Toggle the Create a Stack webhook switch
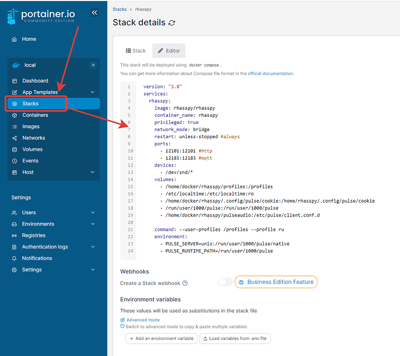This screenshot has height=356, width=400. 225,281
